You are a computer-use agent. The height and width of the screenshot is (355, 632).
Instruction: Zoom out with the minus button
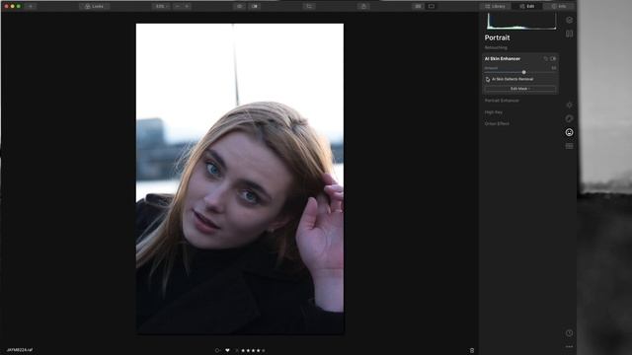[x=178, y=7]
